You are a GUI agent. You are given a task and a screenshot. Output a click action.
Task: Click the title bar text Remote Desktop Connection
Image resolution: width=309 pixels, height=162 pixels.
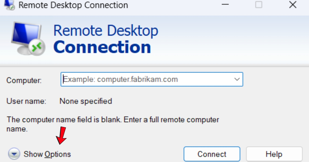click(73, 5)
